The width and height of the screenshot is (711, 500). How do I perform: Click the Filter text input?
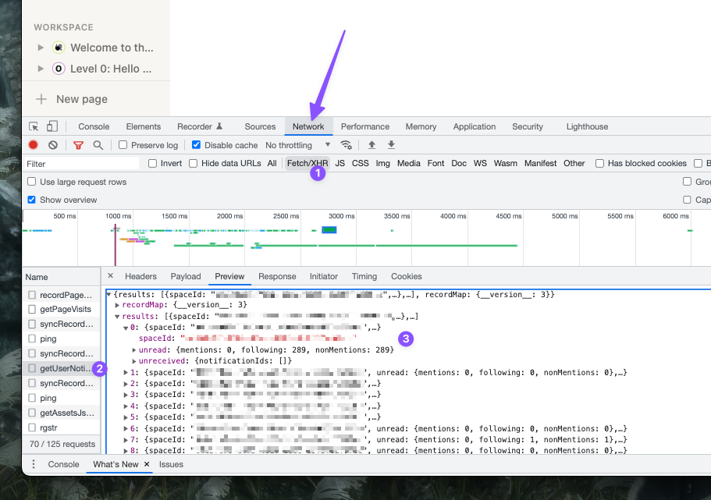[x=82, y=164]
